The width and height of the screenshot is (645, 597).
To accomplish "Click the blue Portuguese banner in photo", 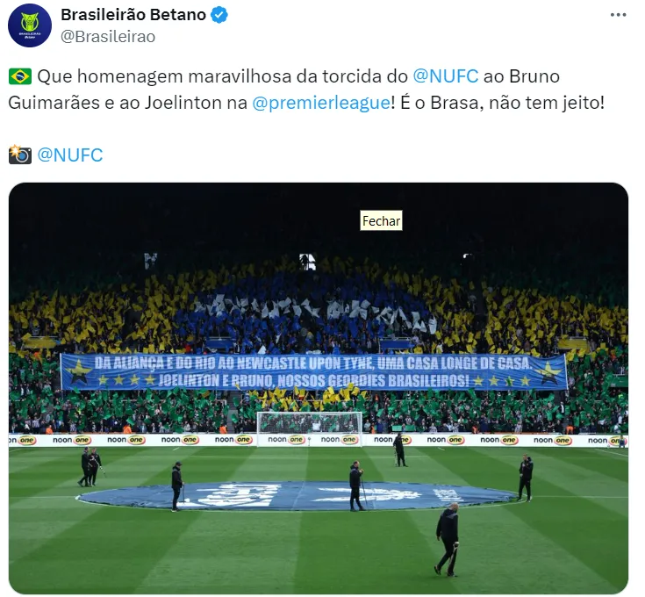I will pyautogui.click(x=314, y=372).
